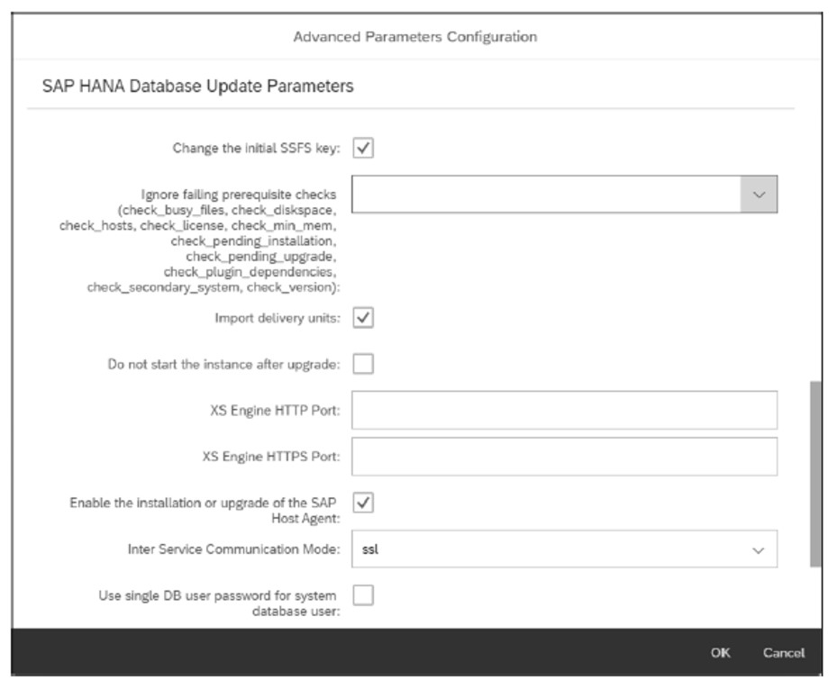Click the XS Engine HTTP Port field
Image resolution: width=837 pixels, height=689 pixels.
(x=564, y=410)
